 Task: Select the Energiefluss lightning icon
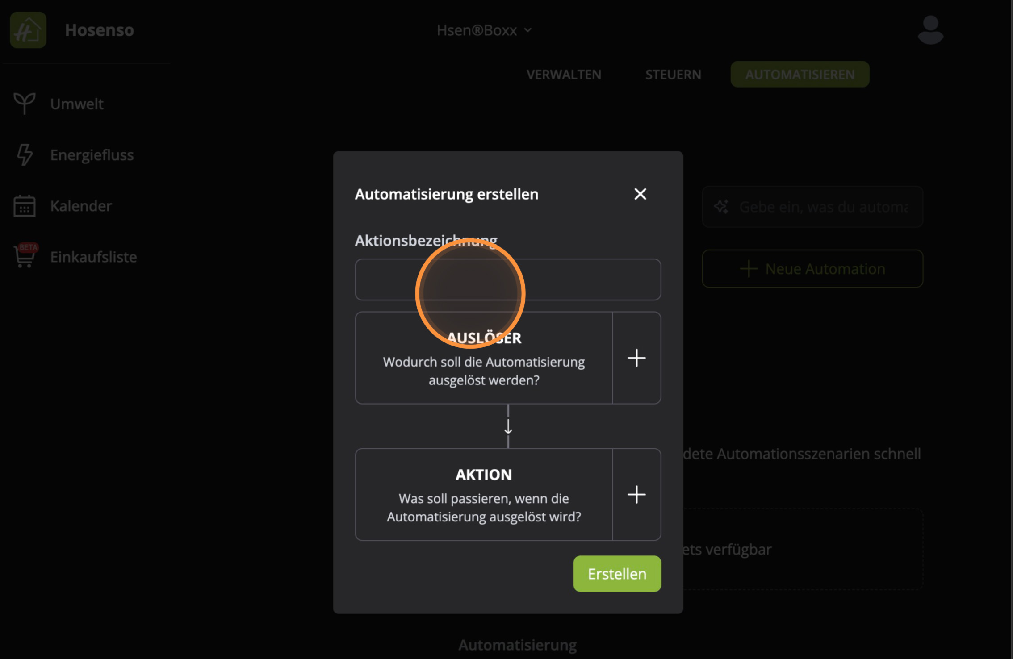(24, 154)
